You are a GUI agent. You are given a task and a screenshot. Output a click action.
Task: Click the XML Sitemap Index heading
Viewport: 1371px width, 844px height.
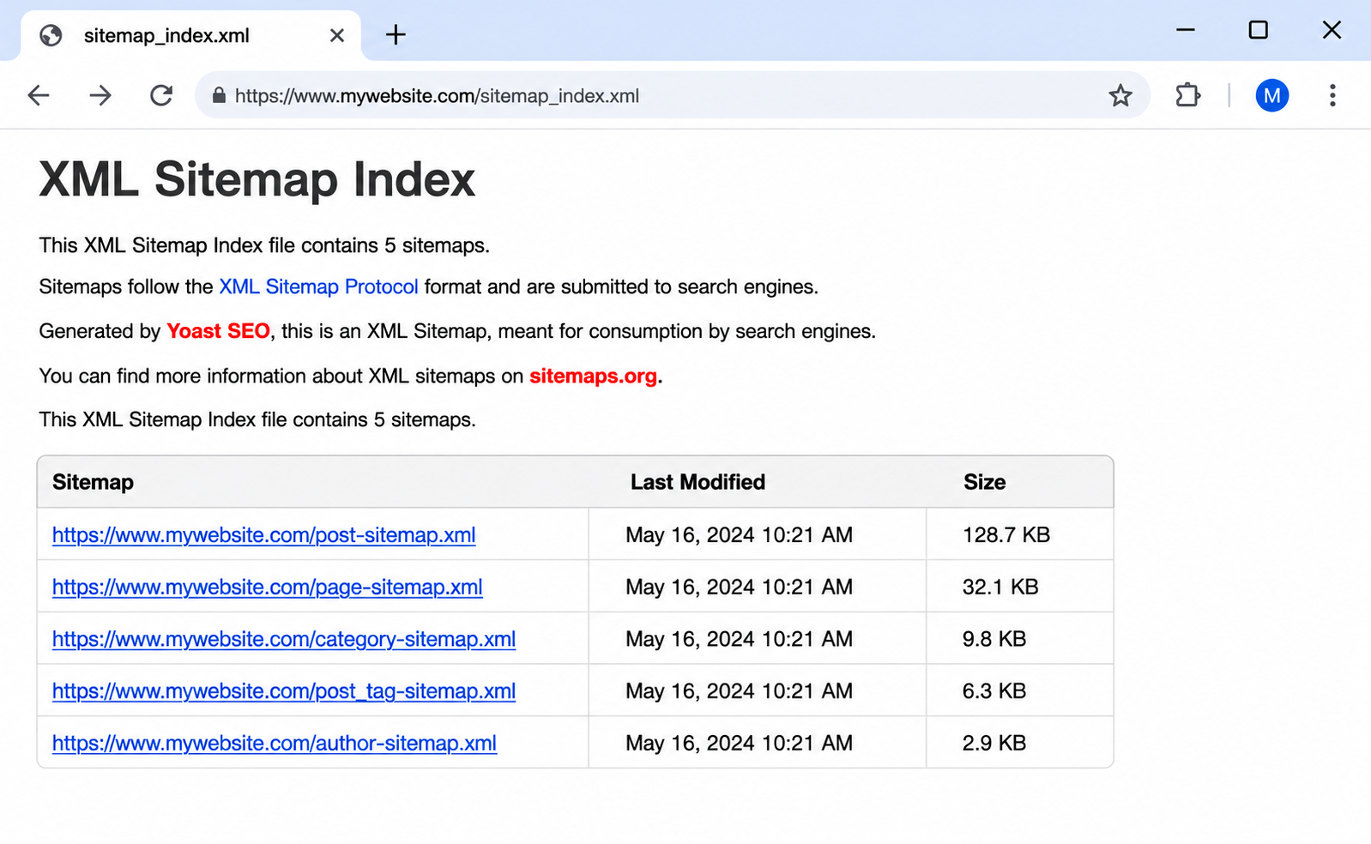click(x=257, y=179)
